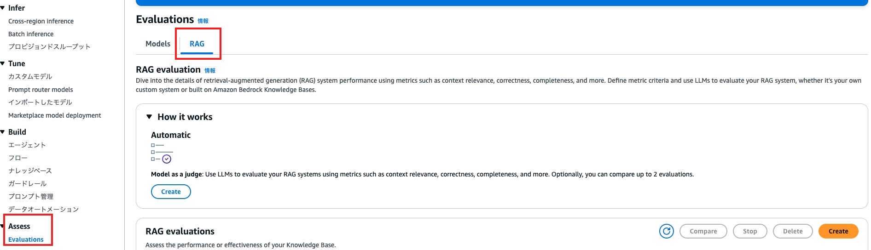Click the info link beside Evaluations heading
Image resolution: width=871 pixels, height=250 pixels.
coord(203,21)
